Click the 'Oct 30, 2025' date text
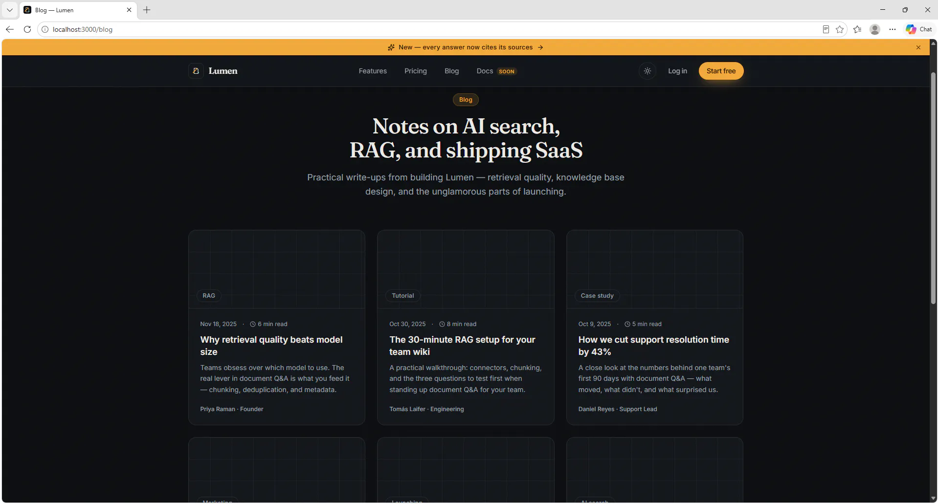The height and width of the screenshot is (504, 938). (407, 324)
